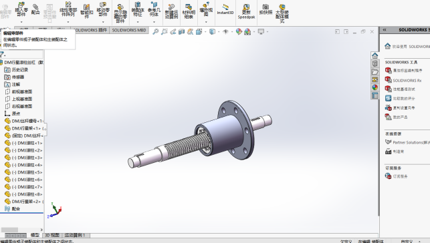Open Reference Geometry (参考几何体)
430x243 pixels.
click(154, 9)
